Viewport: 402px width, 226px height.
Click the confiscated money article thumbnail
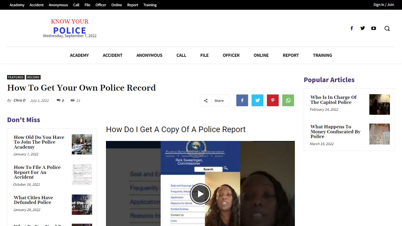coord(380,134)
